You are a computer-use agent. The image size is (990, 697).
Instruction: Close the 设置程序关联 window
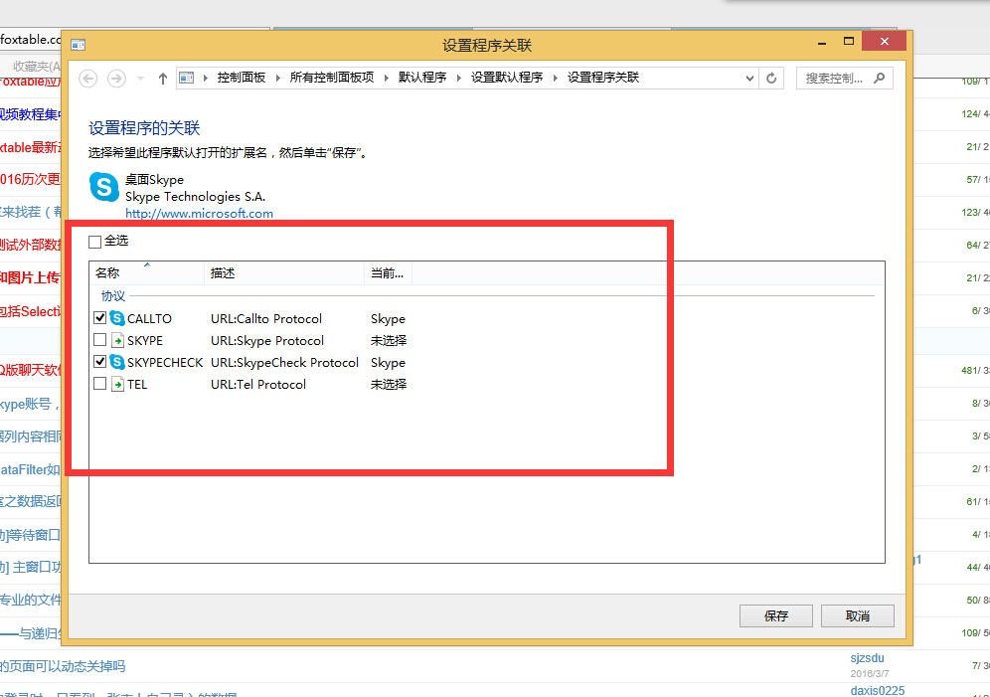pyautogui.click(x=884, y=42)
